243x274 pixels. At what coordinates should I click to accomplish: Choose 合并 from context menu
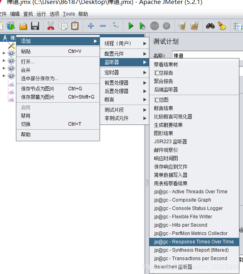pos(58,70)
